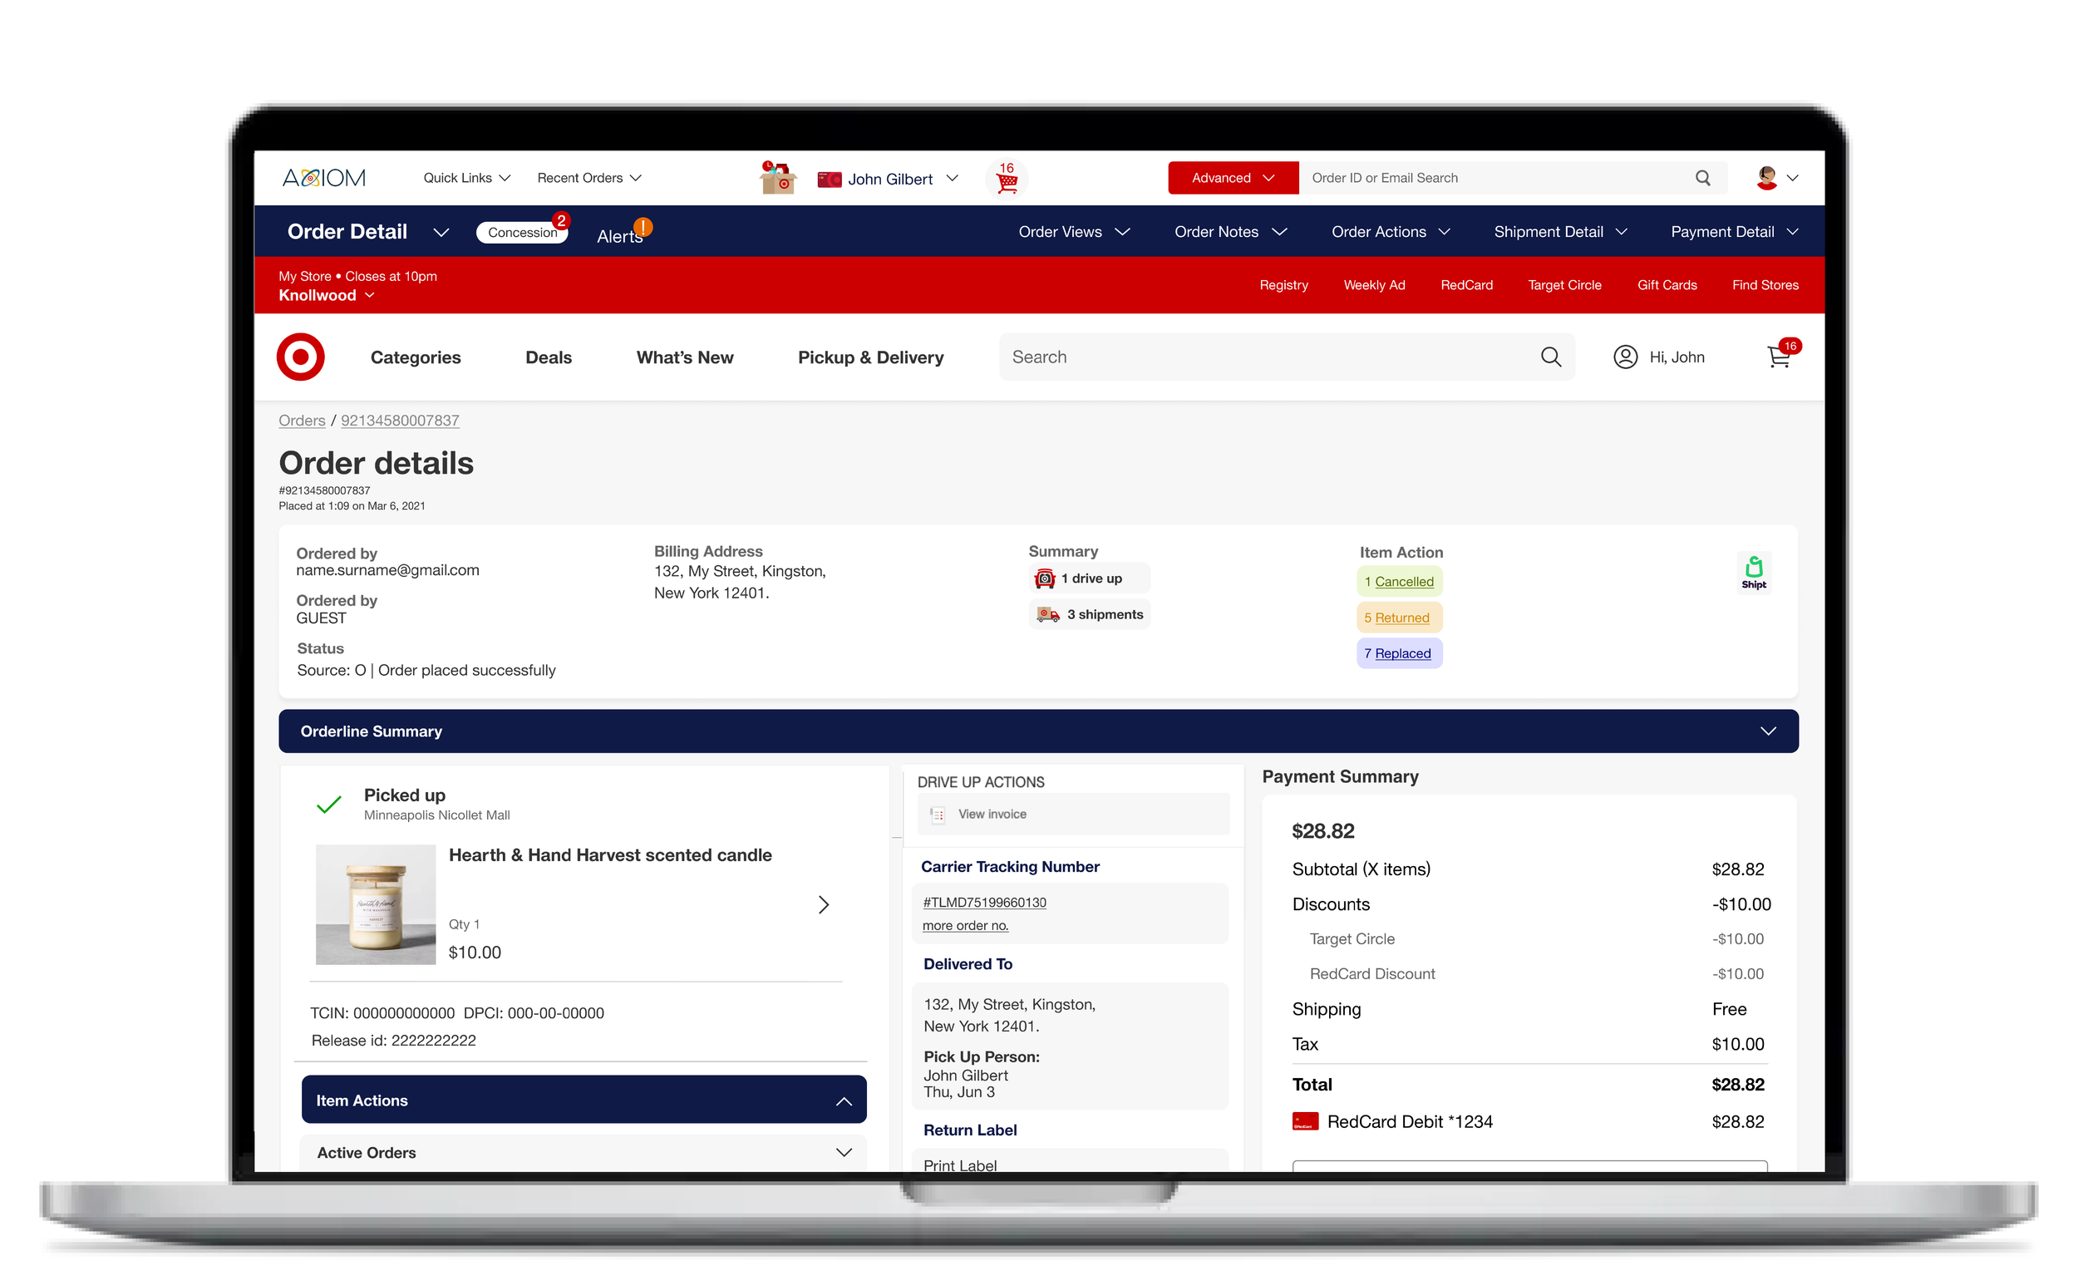Click the more order no. link
The image size is (2078, 1285).
tap(966, 925)
